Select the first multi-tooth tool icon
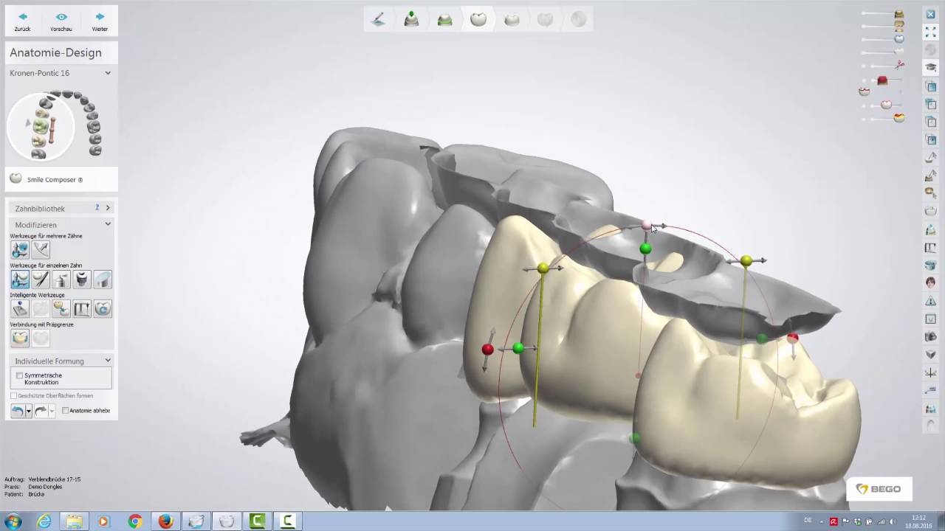This screenshot has height=531, width=945. [20, 250]
